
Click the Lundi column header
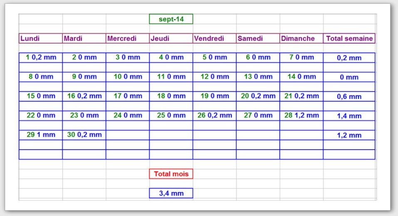[41, 38]
